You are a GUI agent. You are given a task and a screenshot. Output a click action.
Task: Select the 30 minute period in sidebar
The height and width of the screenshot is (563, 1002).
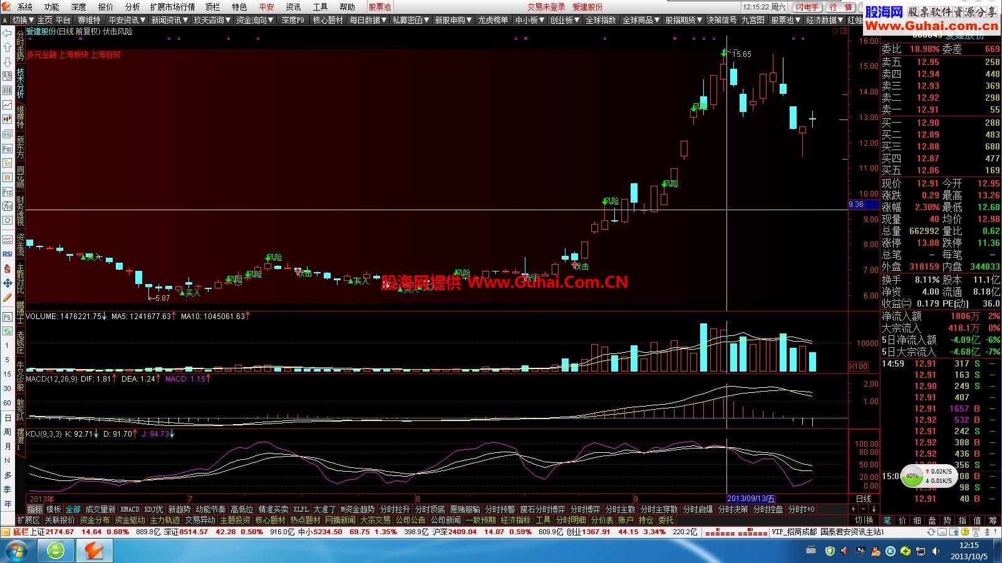point(8,388)
